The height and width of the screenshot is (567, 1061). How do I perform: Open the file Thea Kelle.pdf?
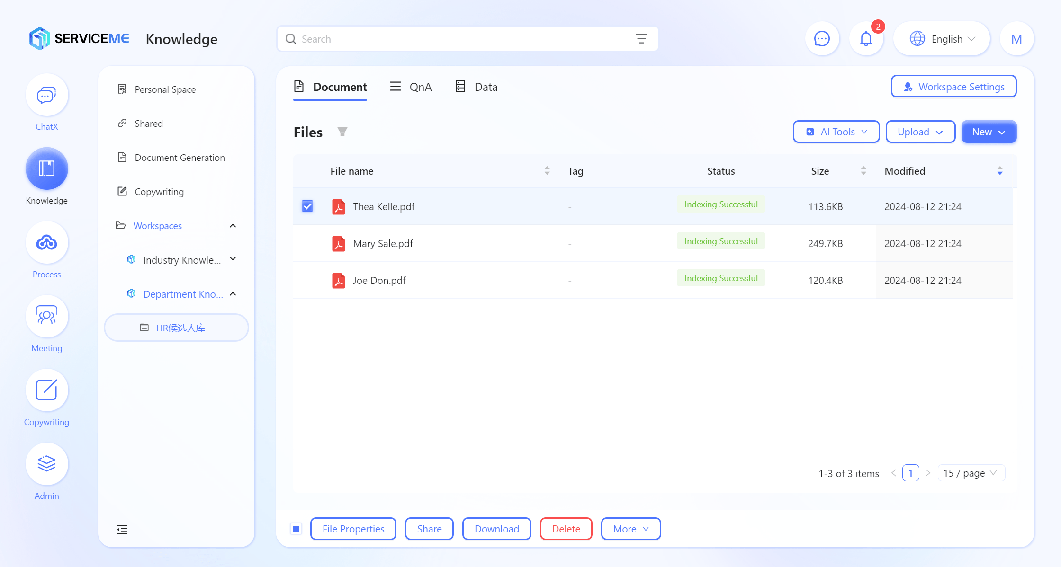click(x=384, y=206)
